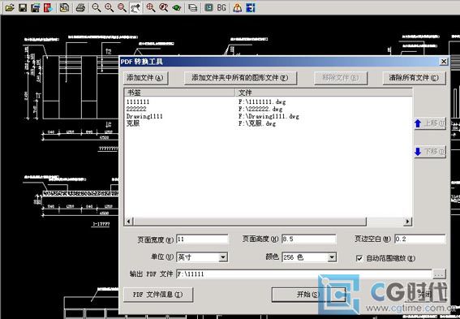Viewport: 460px width, 319px height.
Task: Select the pan hand tool icon
Action: 135,7
